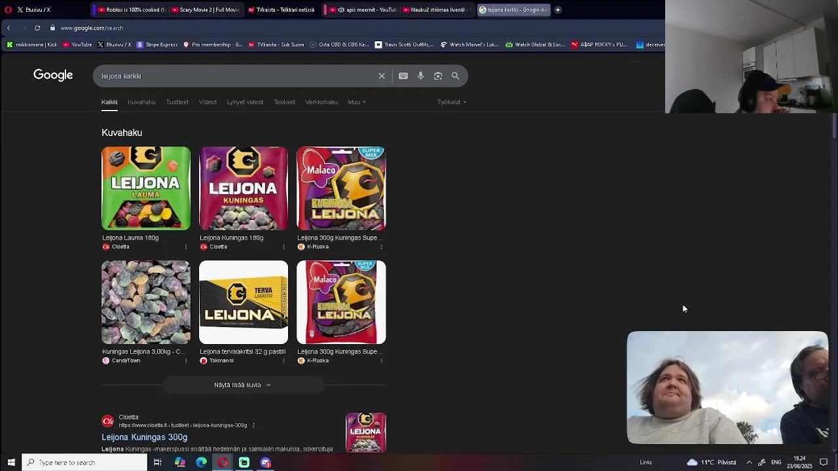The image size is (838, 471).
Task: Expand the Muu dropdown
Action: (357, 102)
